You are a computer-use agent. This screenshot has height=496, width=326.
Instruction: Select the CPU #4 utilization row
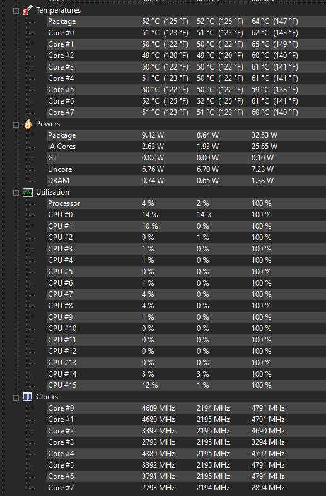tap(186, 260)
